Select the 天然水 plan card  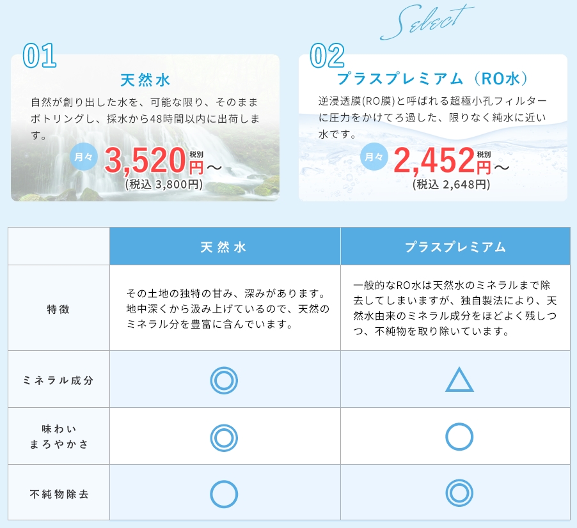coord(145,128)
